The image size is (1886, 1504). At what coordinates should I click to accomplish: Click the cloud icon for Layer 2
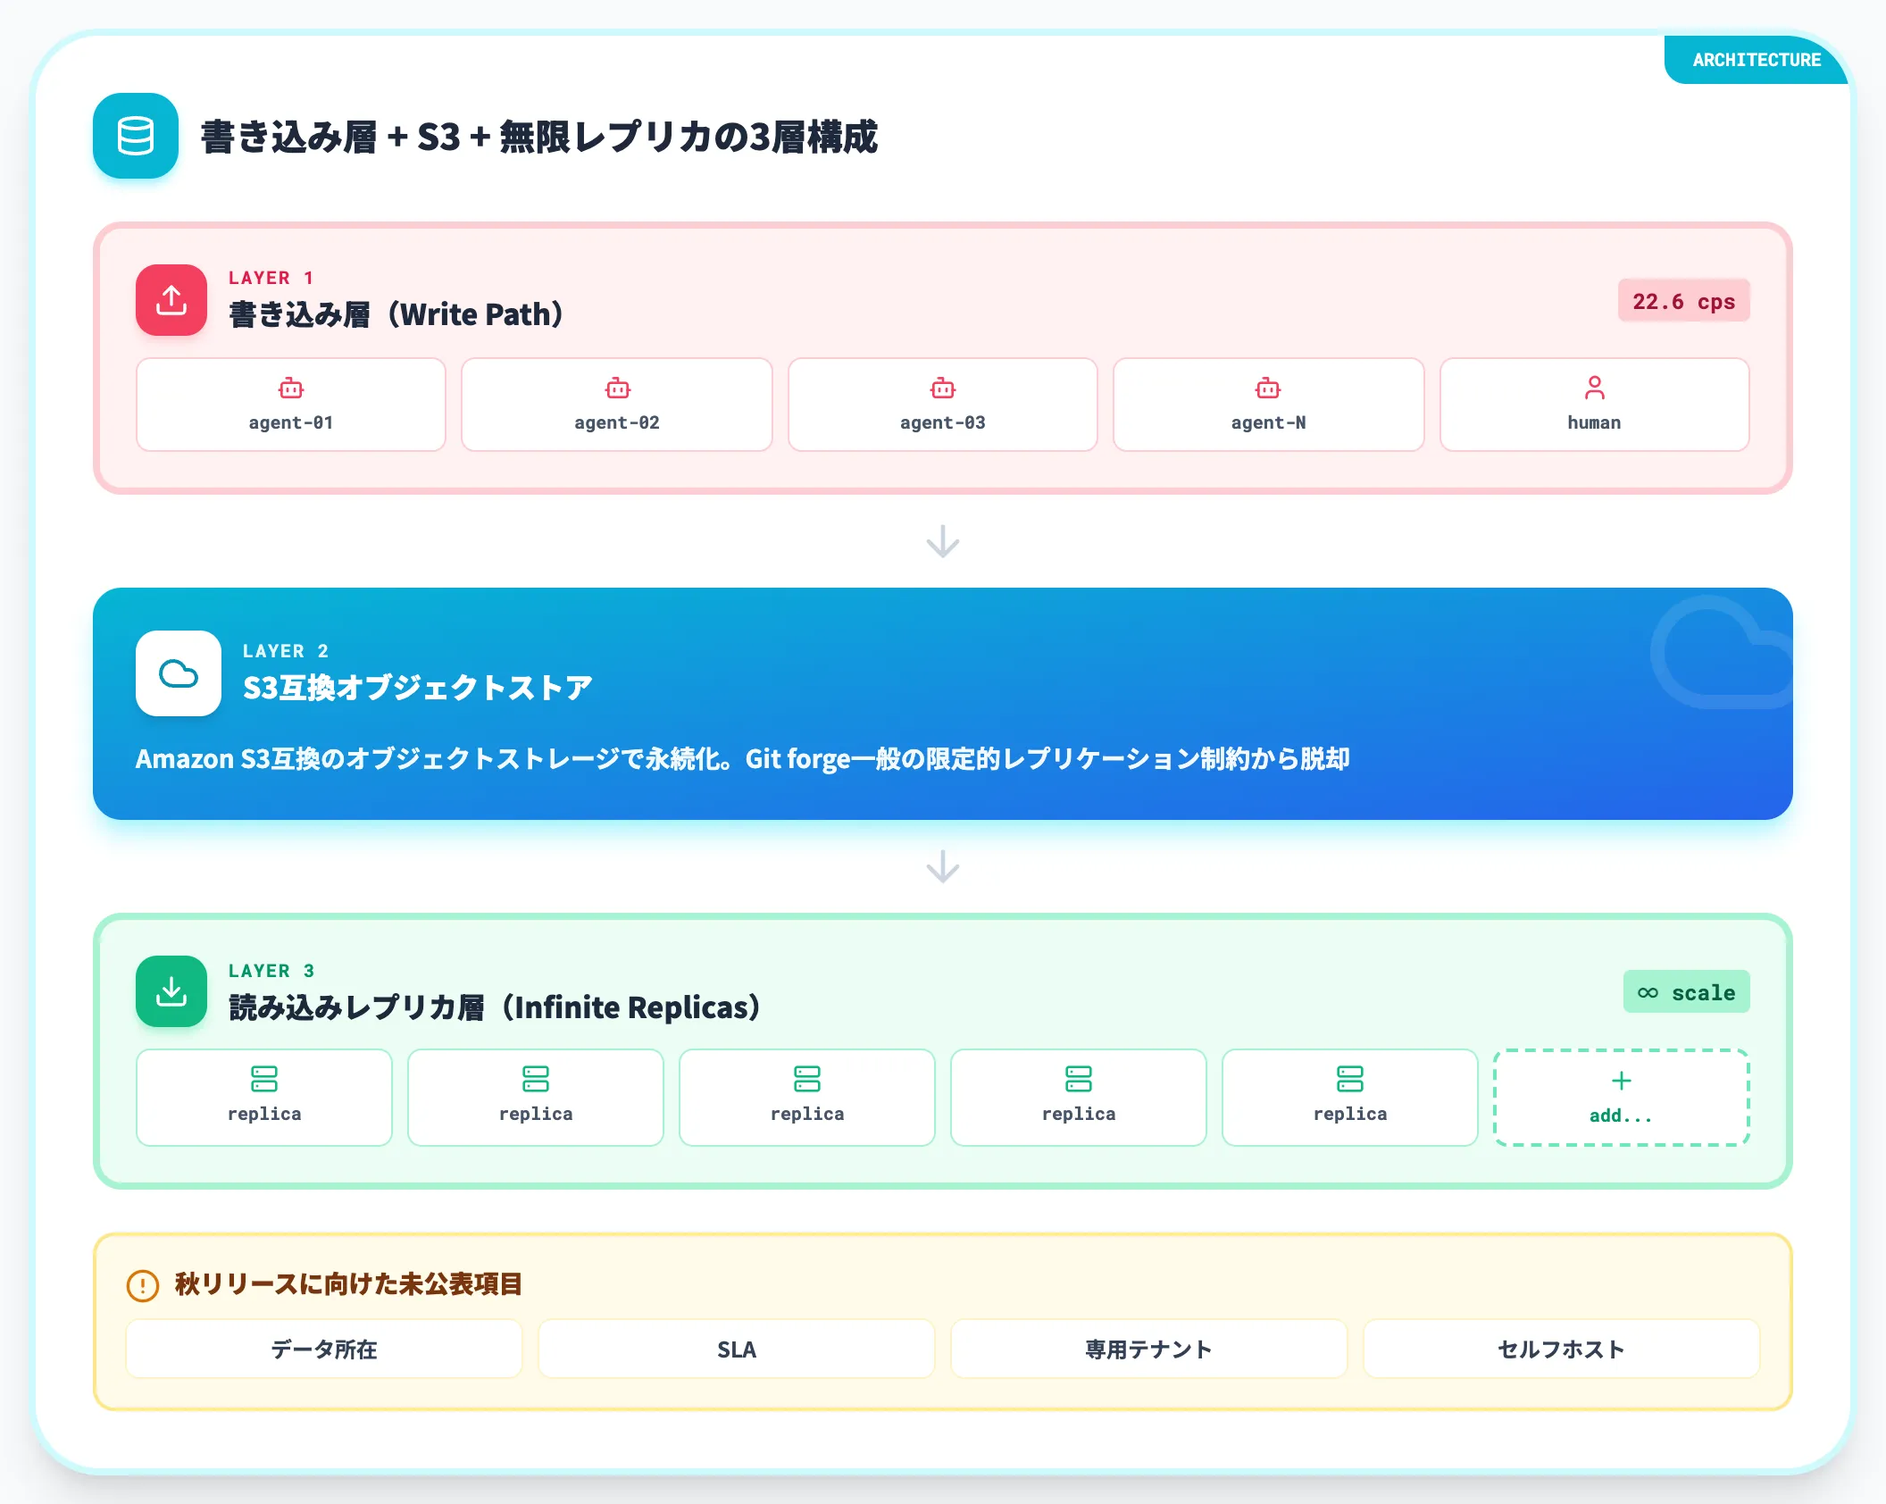[x=179, y=673]
